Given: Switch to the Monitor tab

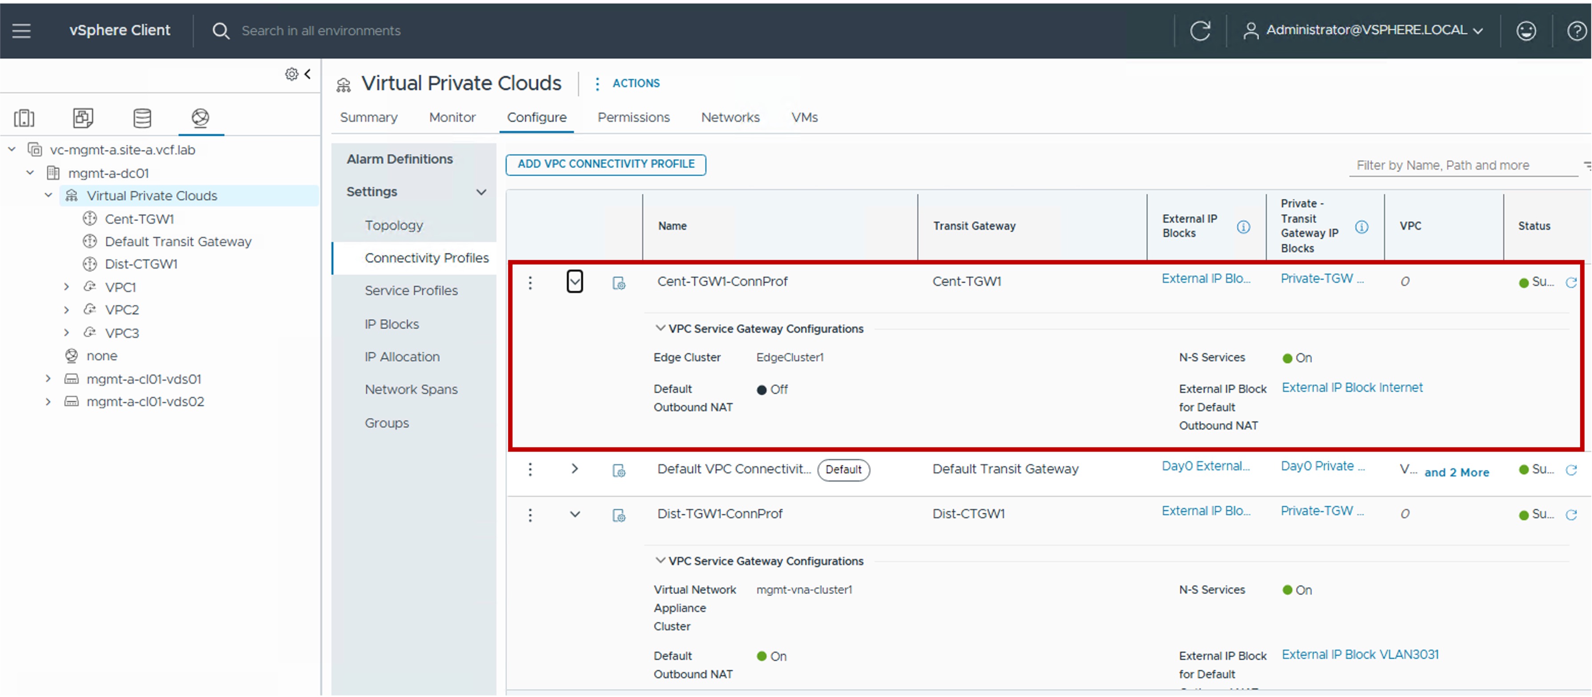Looking at the screenshot, I should tap(452, 117).
